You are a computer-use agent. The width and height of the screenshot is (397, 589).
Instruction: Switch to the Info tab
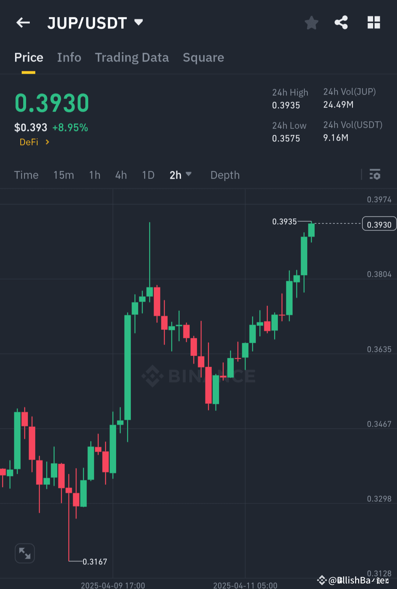[69, 57]
